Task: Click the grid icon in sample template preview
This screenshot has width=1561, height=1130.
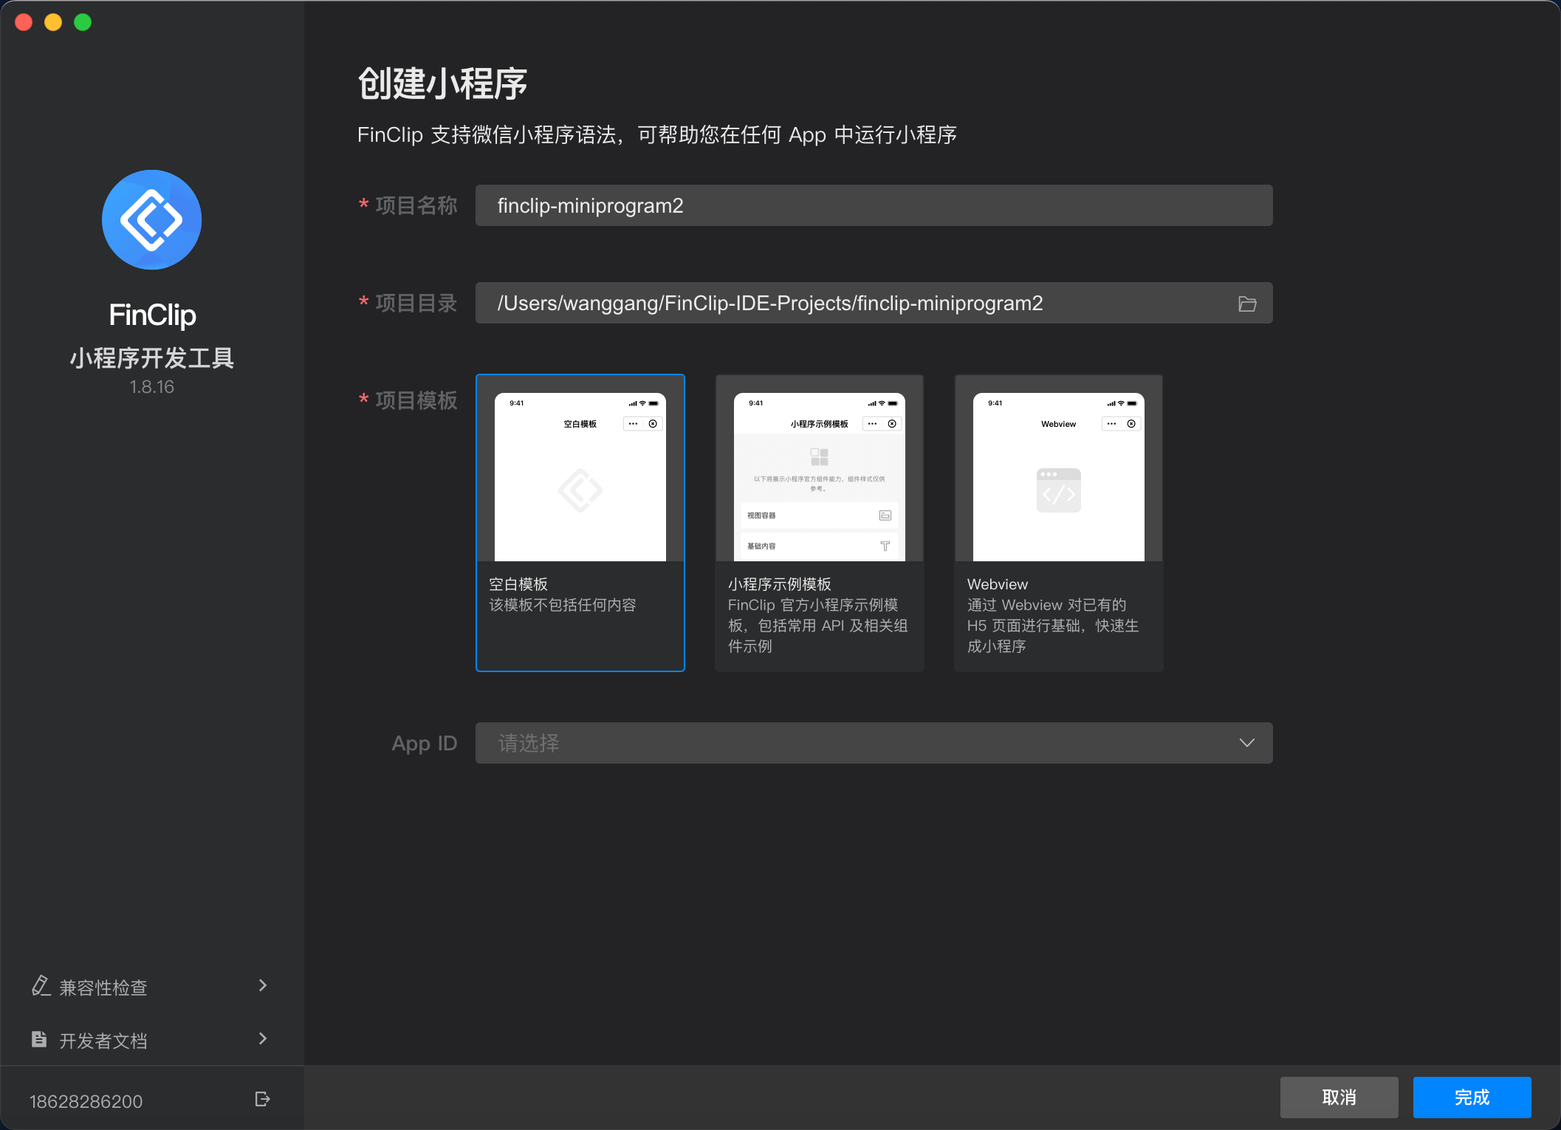Action: point(819,456)
